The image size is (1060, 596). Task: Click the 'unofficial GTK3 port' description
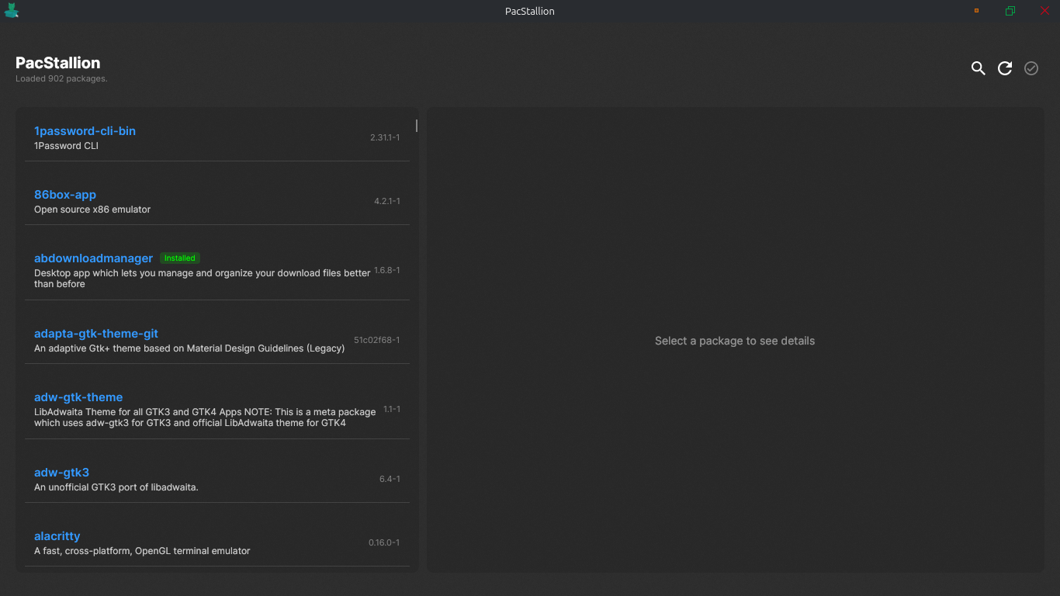(x=116, y=487)
